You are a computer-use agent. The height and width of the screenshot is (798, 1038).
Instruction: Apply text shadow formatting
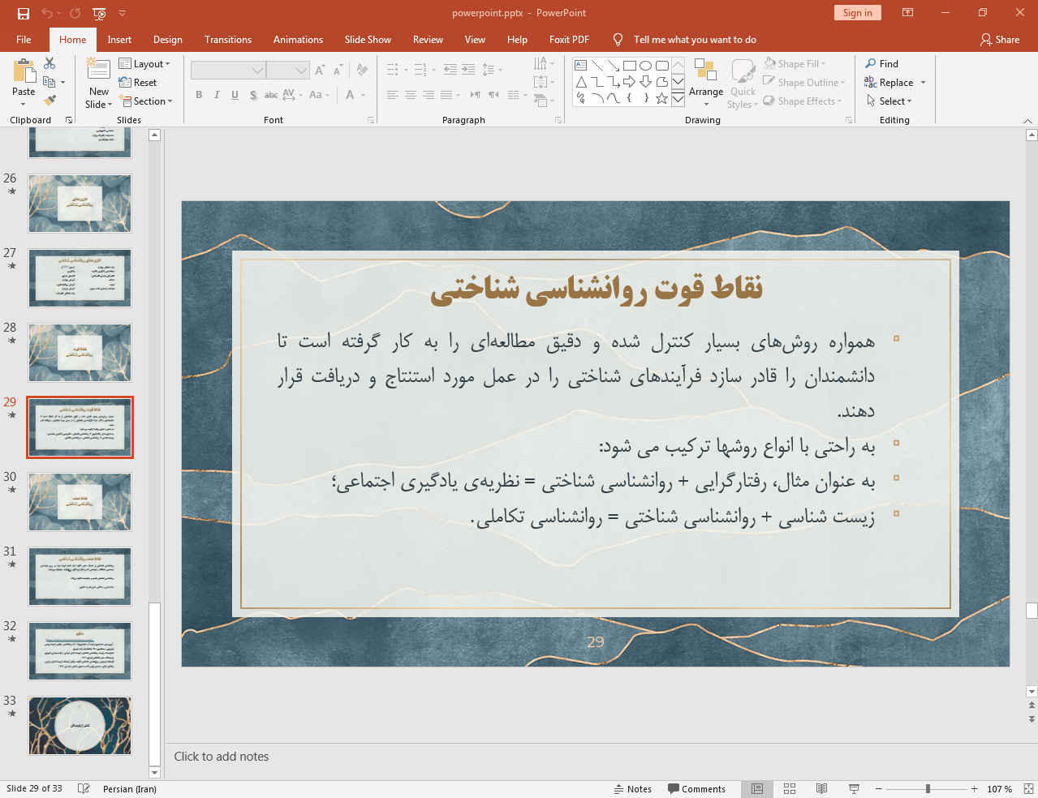(253, 95)
